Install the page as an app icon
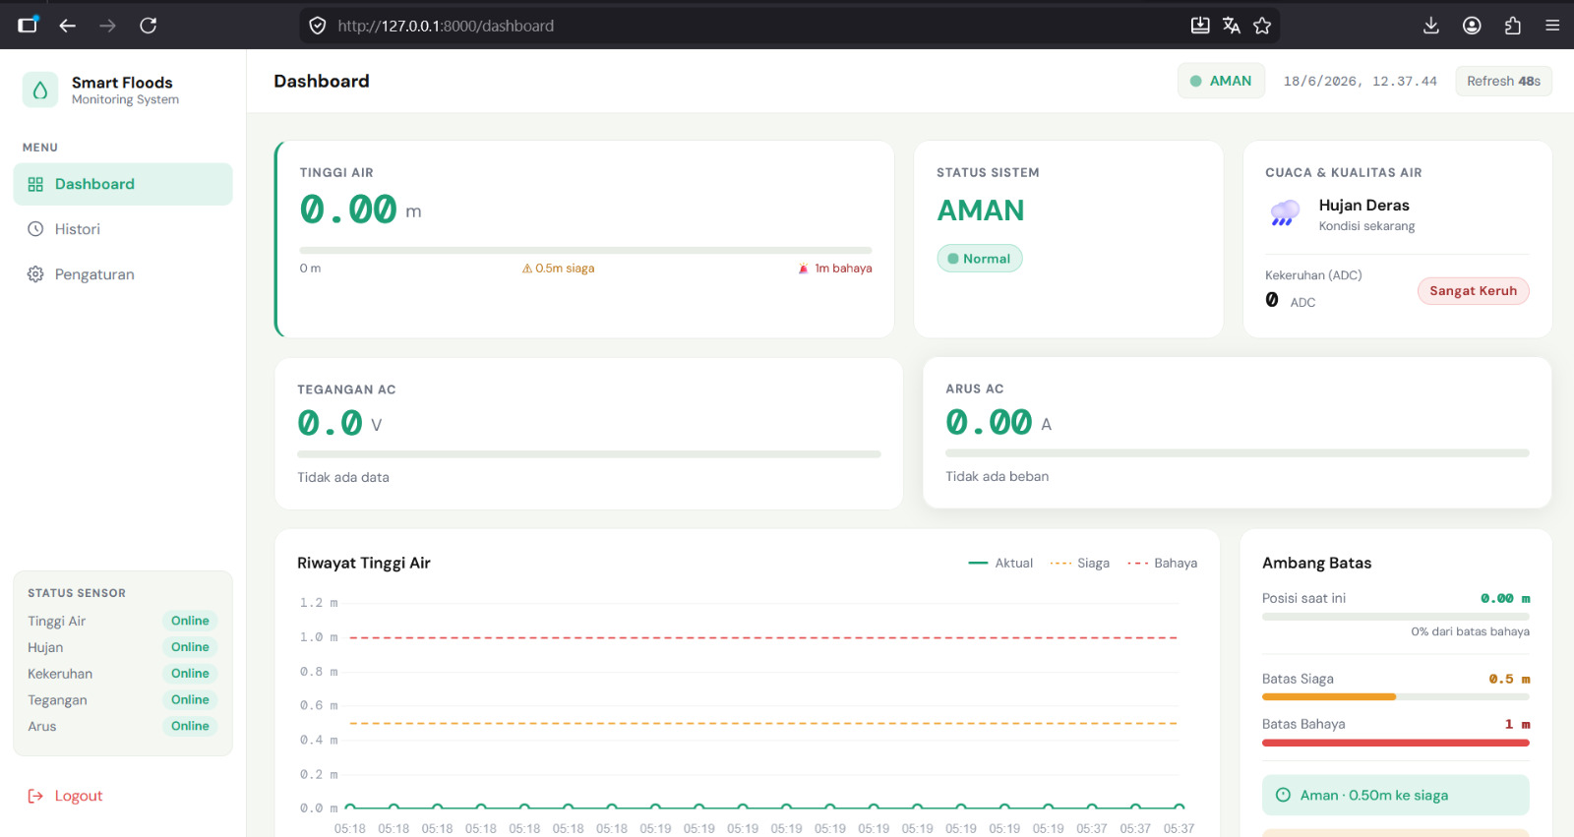This screenshot has width=1574, height=837. pos(1200,26)
